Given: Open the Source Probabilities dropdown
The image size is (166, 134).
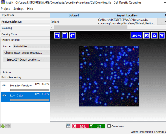Looking at the screenshot, I should click(x=31, y=46).
